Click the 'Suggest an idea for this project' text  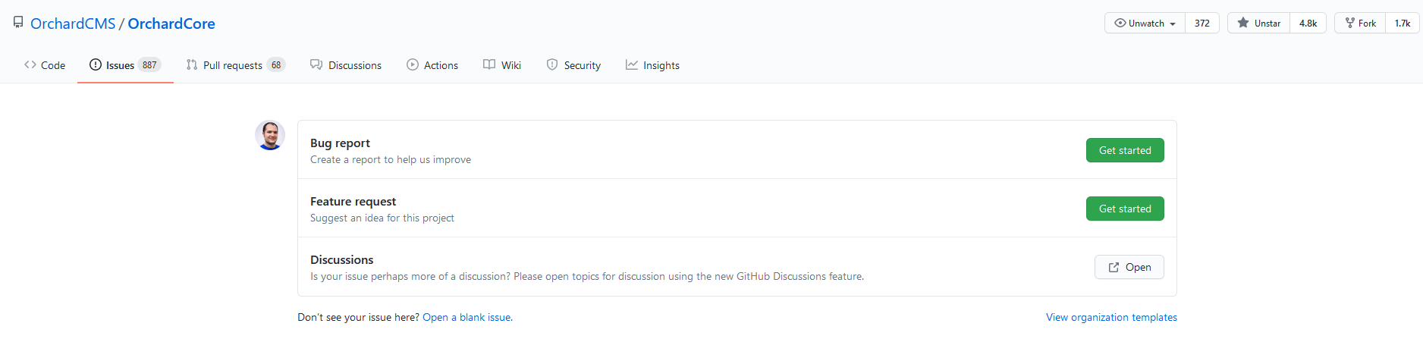click(382, 218)
